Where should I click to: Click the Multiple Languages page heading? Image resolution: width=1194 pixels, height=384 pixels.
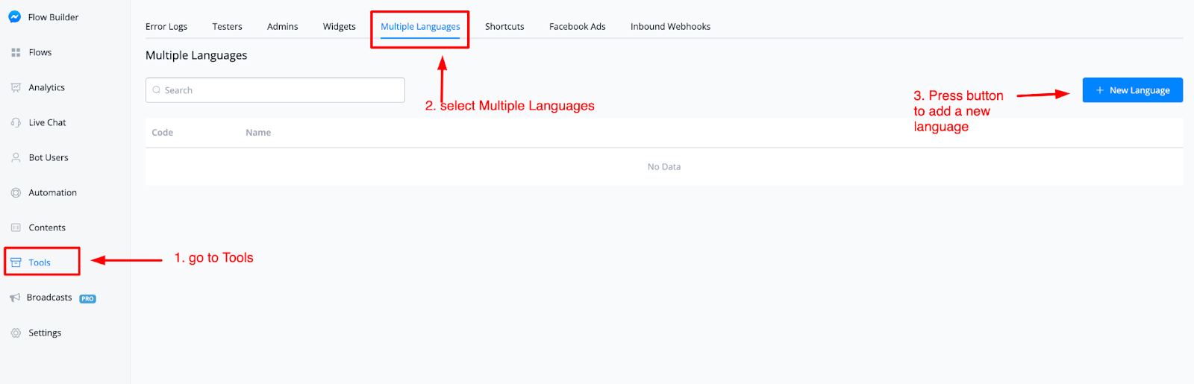[196, 55]
